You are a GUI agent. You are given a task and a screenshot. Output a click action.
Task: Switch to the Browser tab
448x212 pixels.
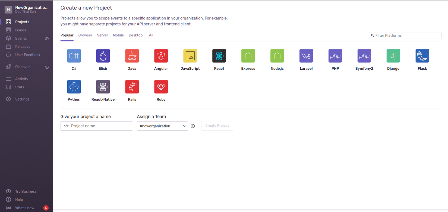pos(85,35)
